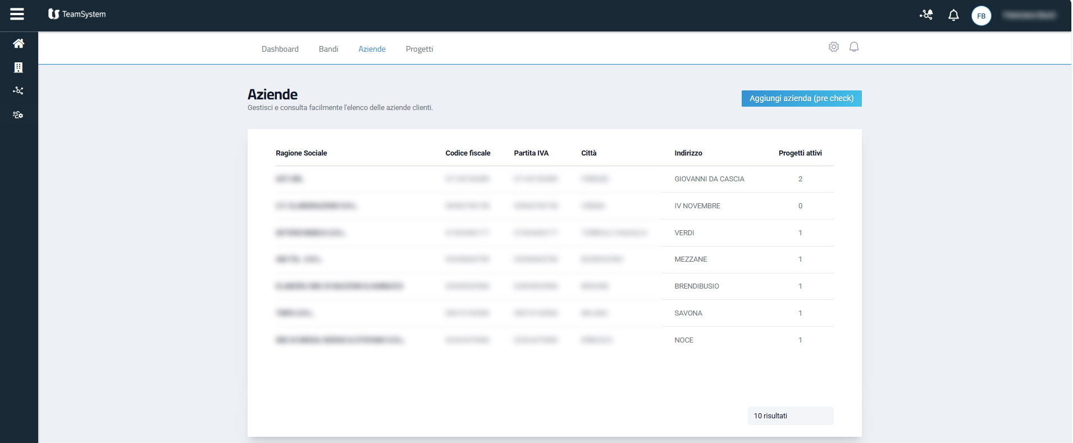1073x443 pixels.
Task: Sort by Ragione Sociale column header
Action: [x=301, y=153]
